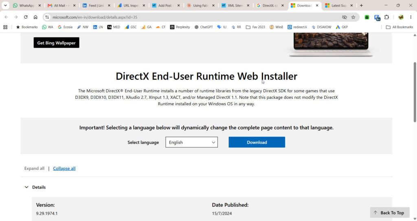Click the Collapse all link
This screenshot has width=417, height=221.
[64, 169]
